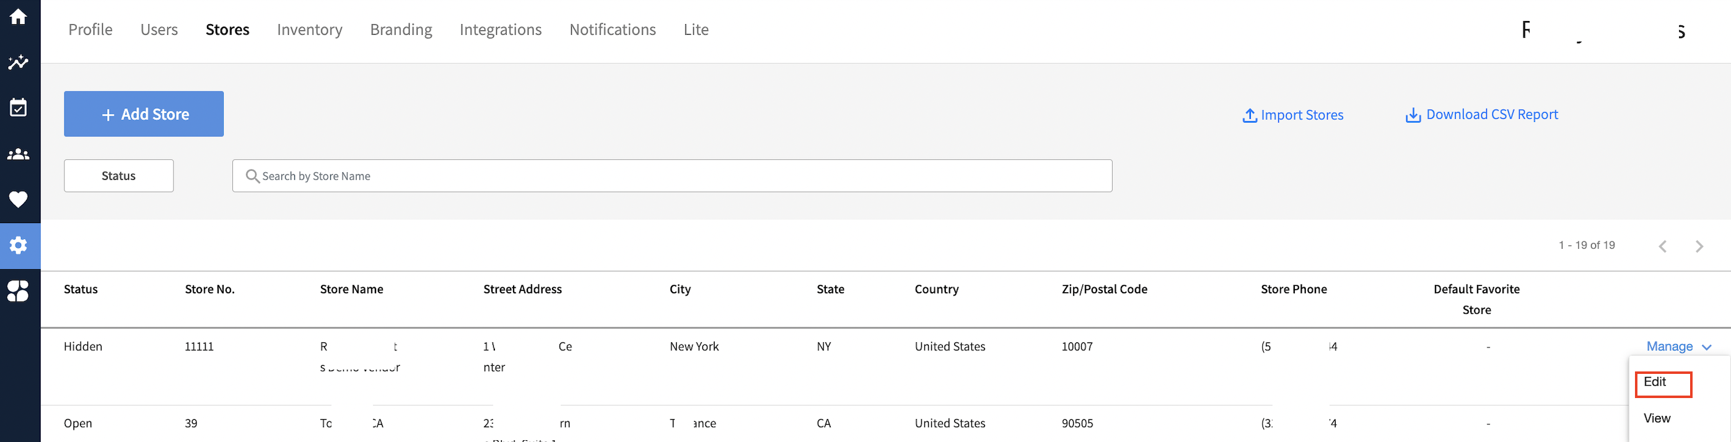Viewport: 1731px width, 442px height.
Task: Open the analytics chart sidebar icon
Action: point(18,62)
